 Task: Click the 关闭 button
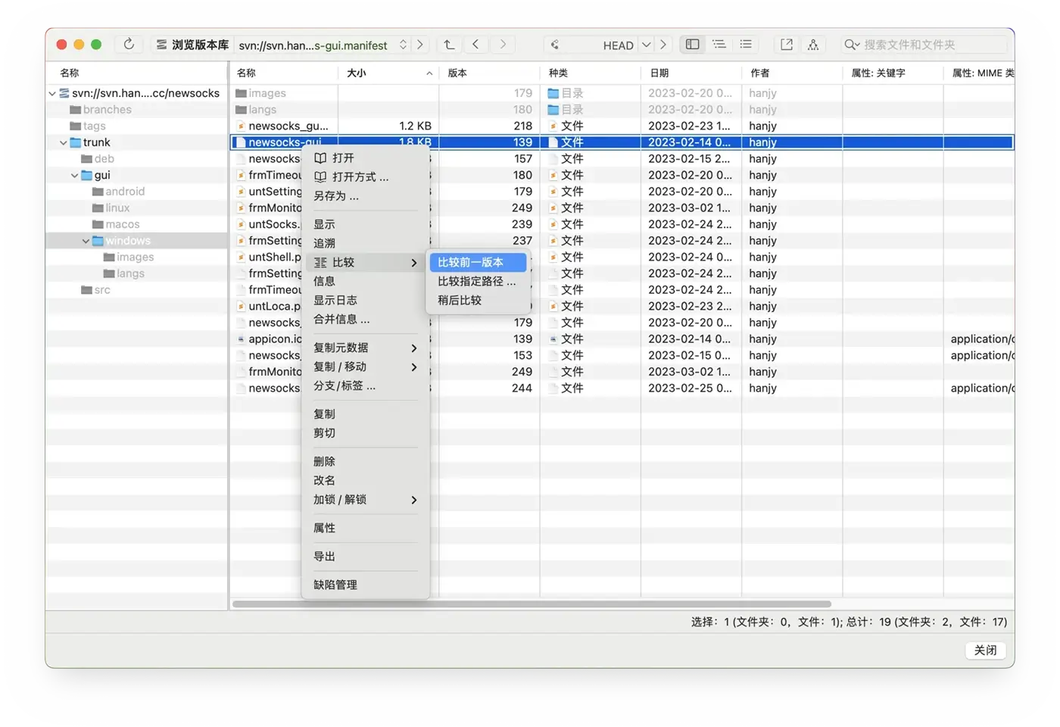point(985,651)
